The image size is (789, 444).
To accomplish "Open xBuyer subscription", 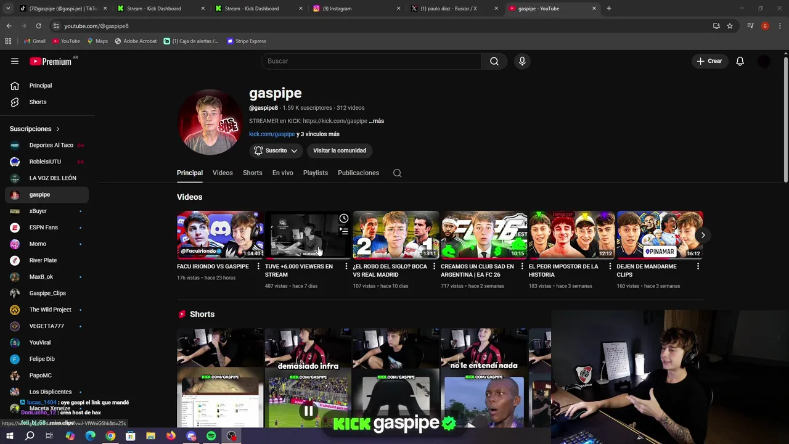I will tap(47, 211).
